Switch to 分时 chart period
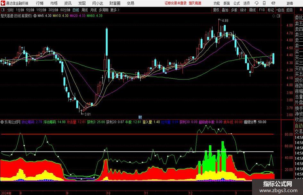The image size is (303, 195). [x=10, y=10]
